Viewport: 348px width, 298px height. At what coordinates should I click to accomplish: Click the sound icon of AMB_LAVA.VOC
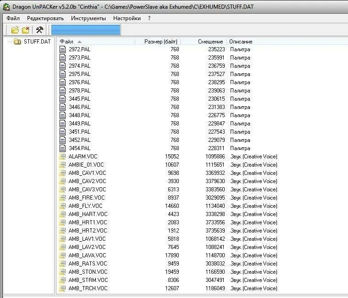63,255
